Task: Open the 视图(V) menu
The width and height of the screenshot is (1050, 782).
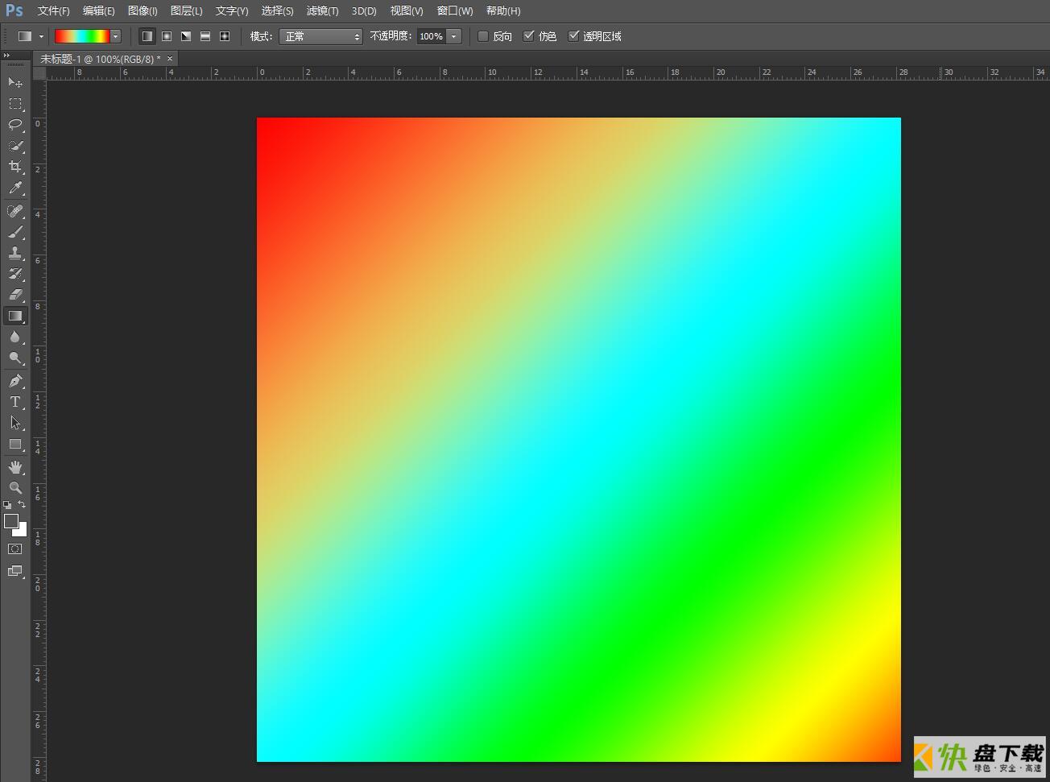Action: point(407,10)
